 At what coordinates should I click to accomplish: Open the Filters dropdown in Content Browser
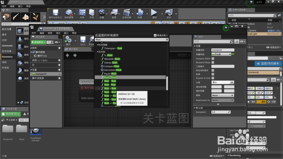[12, 120]
